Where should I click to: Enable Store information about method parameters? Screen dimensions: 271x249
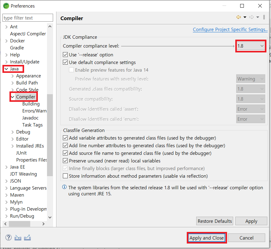[65, 176]
